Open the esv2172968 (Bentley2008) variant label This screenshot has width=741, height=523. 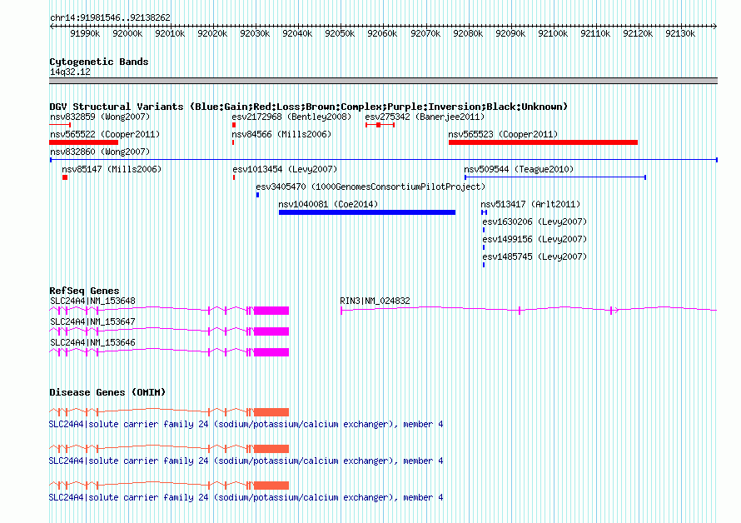[291, 117]
